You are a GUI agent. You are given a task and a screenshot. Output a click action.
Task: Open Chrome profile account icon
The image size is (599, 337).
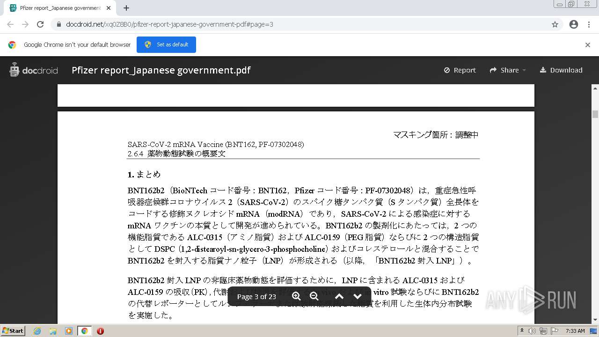pyautogui.click(x=574, y=24)
